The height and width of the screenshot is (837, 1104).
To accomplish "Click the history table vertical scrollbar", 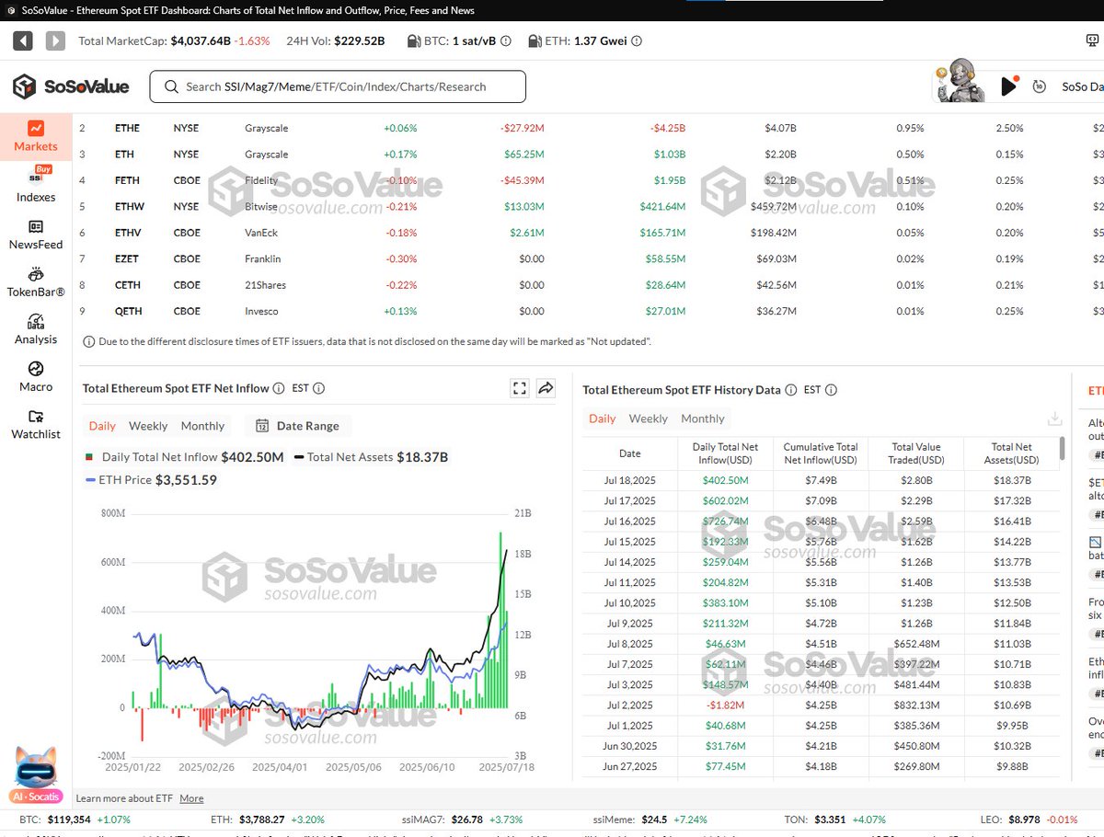I will [1063, 449].
